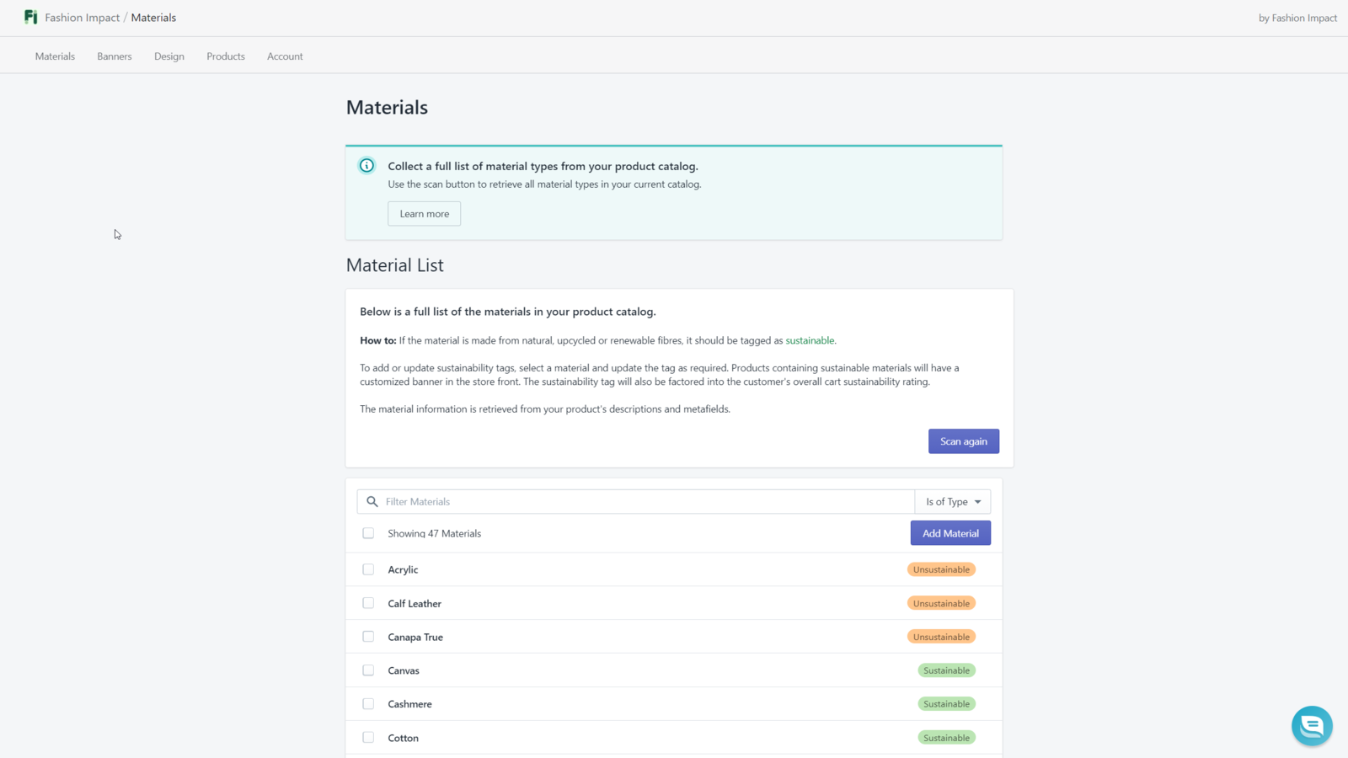
Task: Select the Acrylic material checkbox
Action: [368, 569]
